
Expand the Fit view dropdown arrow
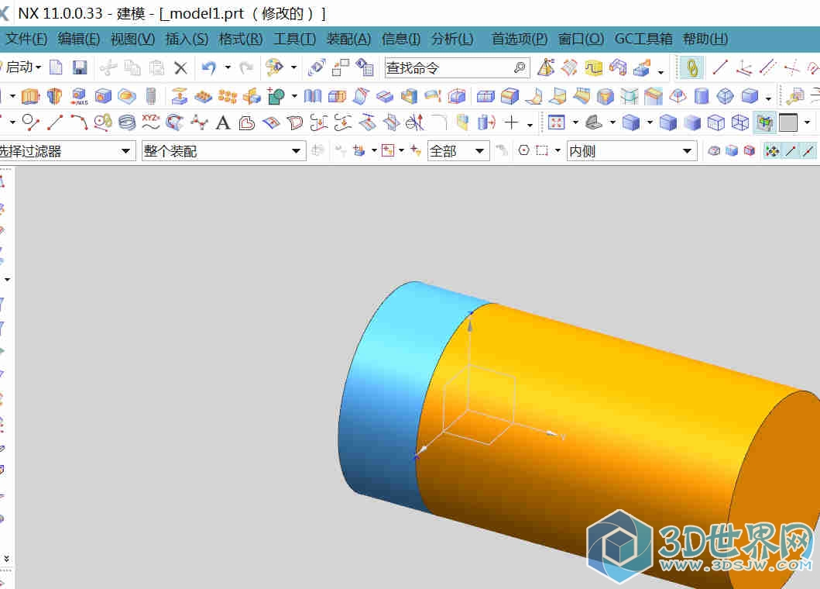point(575,122)
